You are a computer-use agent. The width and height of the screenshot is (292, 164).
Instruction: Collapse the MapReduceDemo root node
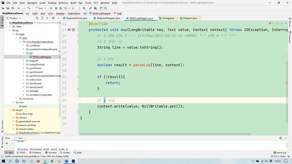coord(7,23)
